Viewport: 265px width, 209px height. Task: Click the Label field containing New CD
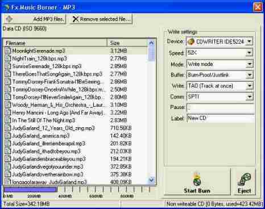[220, 119]
